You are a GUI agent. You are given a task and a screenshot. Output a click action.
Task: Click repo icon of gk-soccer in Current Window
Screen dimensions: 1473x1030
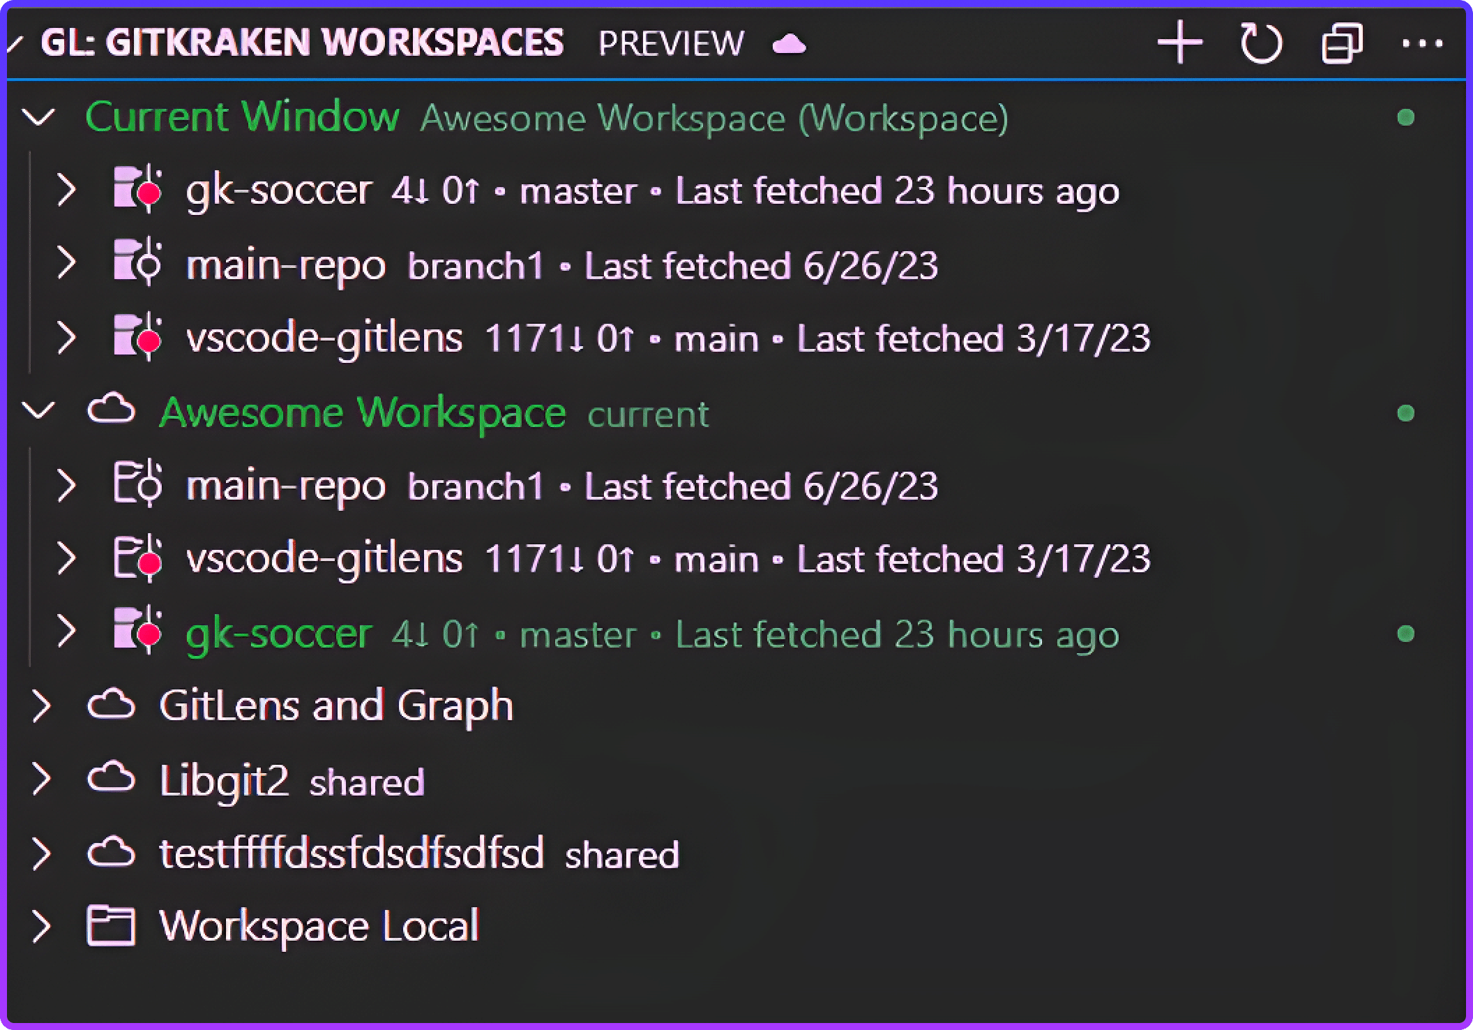[138, 188]
